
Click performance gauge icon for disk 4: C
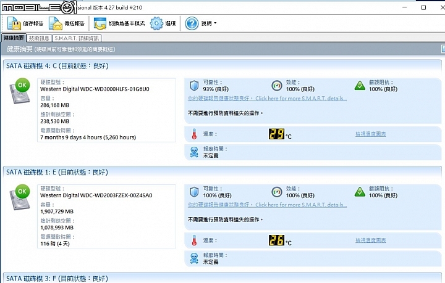click(x=277, y=86)
